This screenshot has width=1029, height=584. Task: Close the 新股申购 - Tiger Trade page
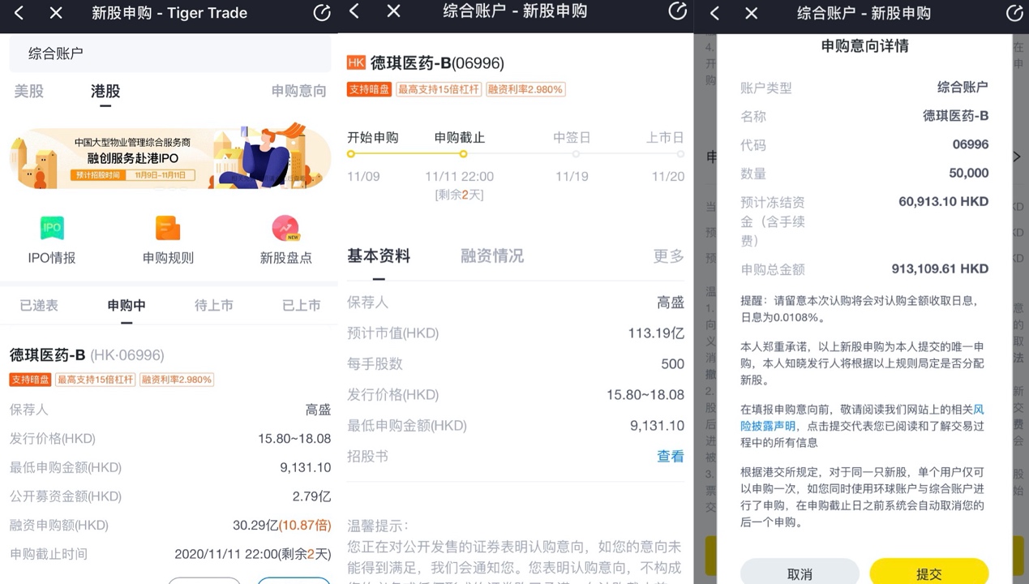(x=56, y=13)
